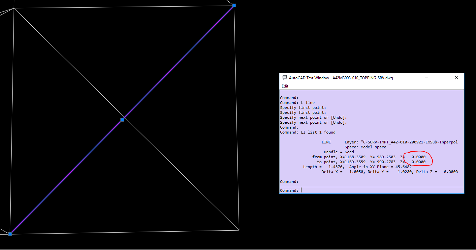
Task: Click the circled from point Z value 0.0000
Action: (418, 157)
